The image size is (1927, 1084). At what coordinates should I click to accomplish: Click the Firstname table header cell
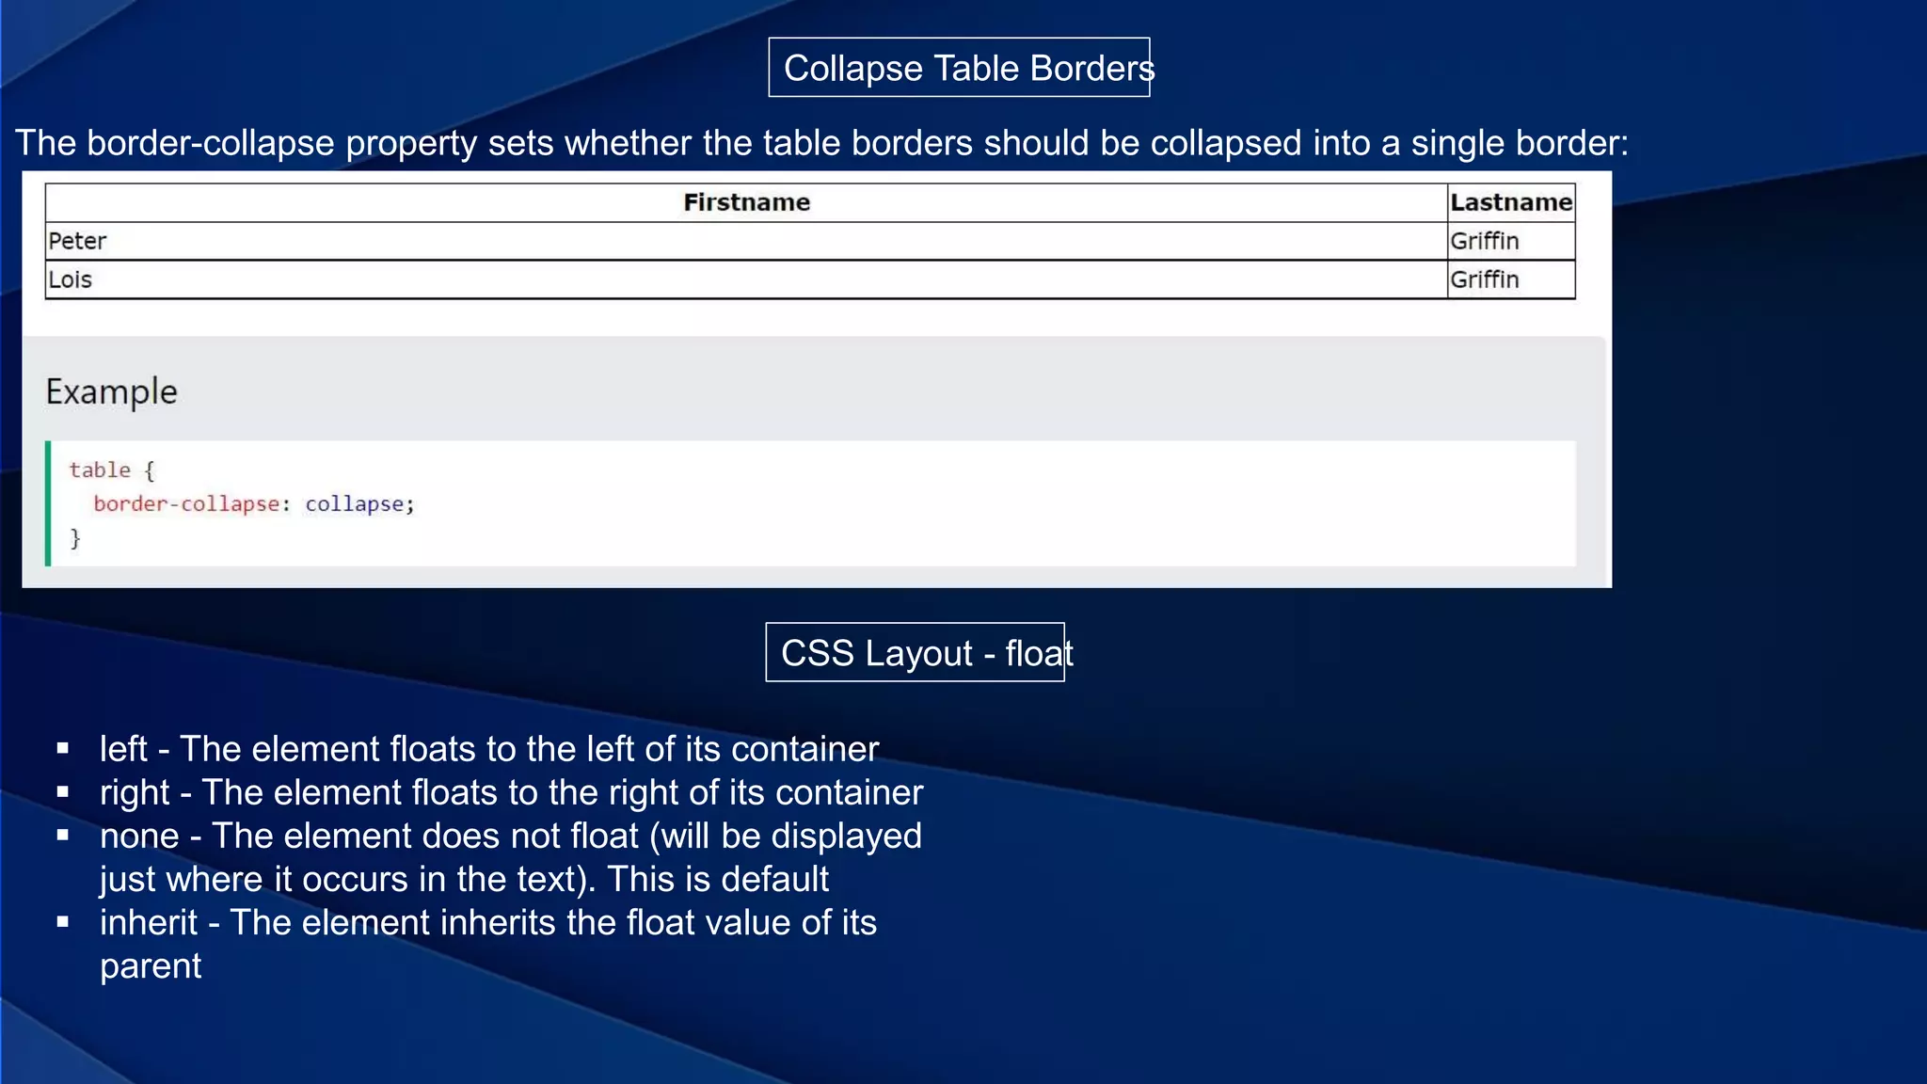pos(746,202)
